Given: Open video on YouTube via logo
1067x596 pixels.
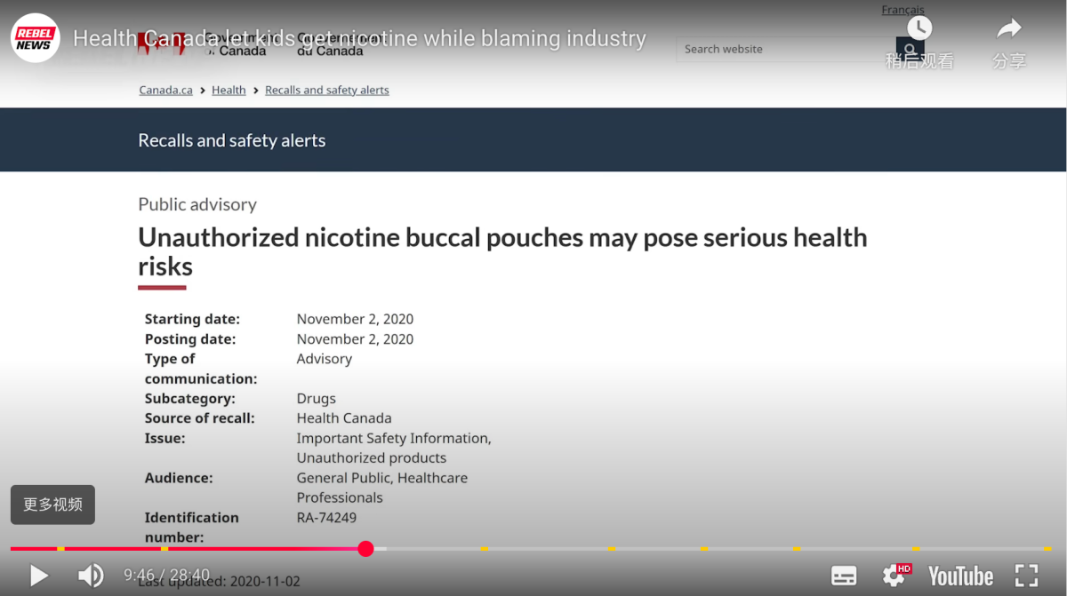Looking at the screenshot, I should [960, 576].
